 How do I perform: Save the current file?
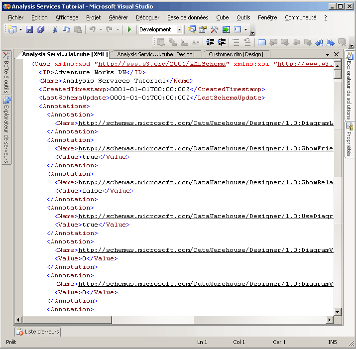click(29, 29)
